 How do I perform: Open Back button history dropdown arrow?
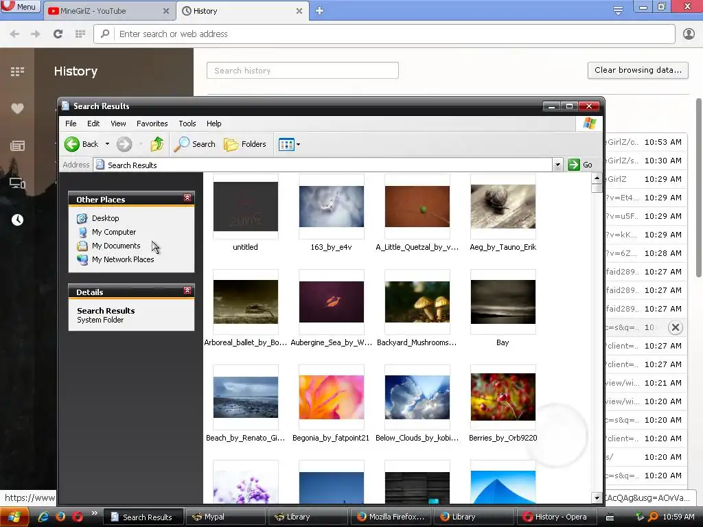[x=107, y=144]
